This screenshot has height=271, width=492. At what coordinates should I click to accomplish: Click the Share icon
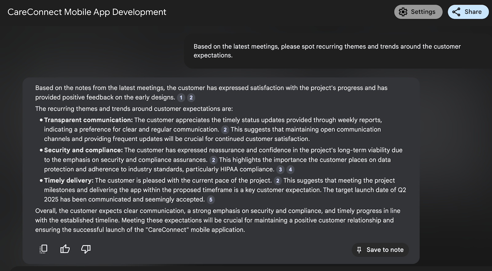click(x=456, y=12)
